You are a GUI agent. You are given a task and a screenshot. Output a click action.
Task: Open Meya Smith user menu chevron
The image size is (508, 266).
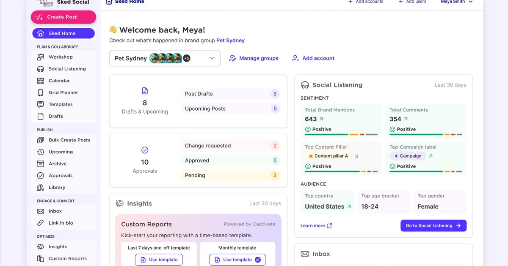click(x=470, y=2)
